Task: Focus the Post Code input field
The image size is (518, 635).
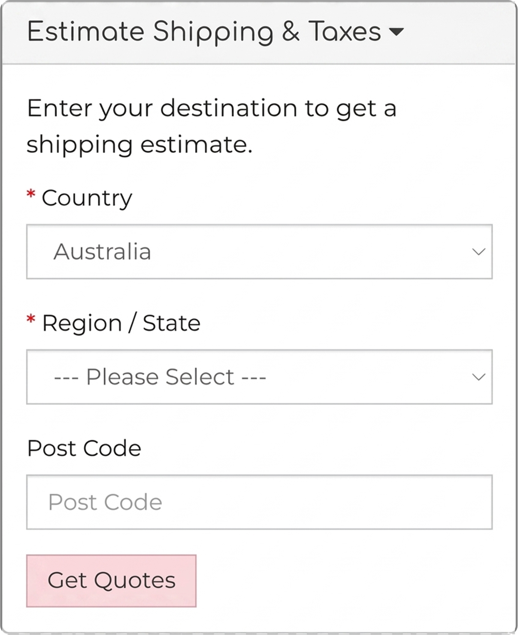Action: pyautogui.click(x=259, y=502)
